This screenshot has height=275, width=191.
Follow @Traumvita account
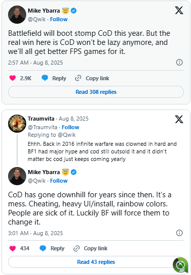[71, 127]
